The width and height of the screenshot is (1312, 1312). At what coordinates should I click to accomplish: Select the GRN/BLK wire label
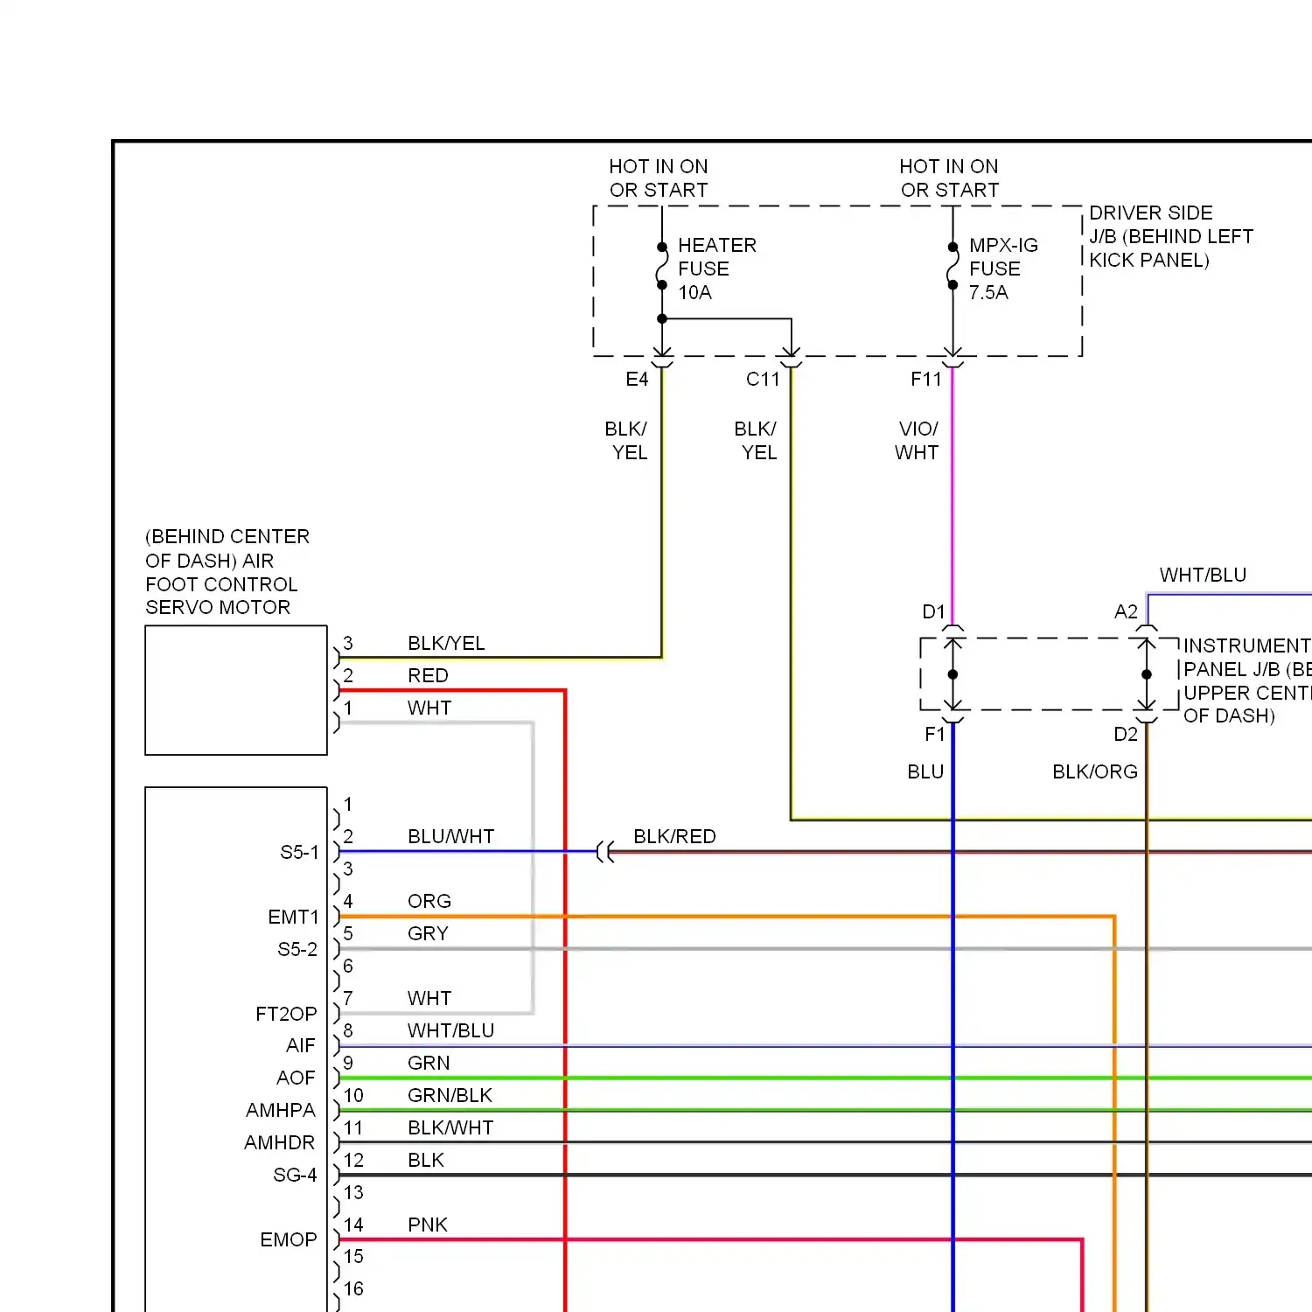450,1095
